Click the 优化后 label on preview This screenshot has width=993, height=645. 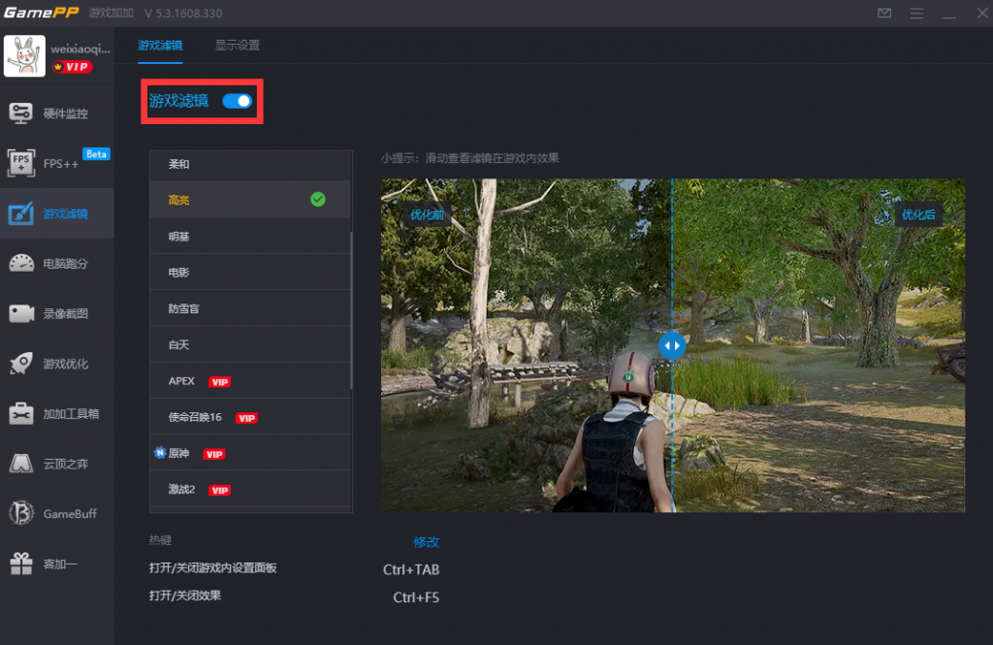(918, 214)
